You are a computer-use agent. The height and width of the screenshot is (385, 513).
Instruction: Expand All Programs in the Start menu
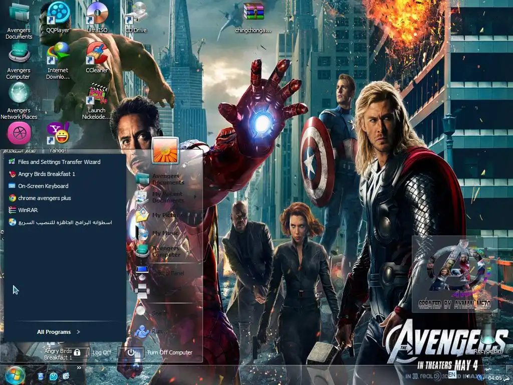click(59, 332)
